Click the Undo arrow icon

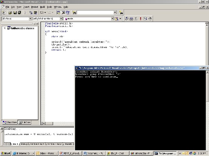[42, 12]
